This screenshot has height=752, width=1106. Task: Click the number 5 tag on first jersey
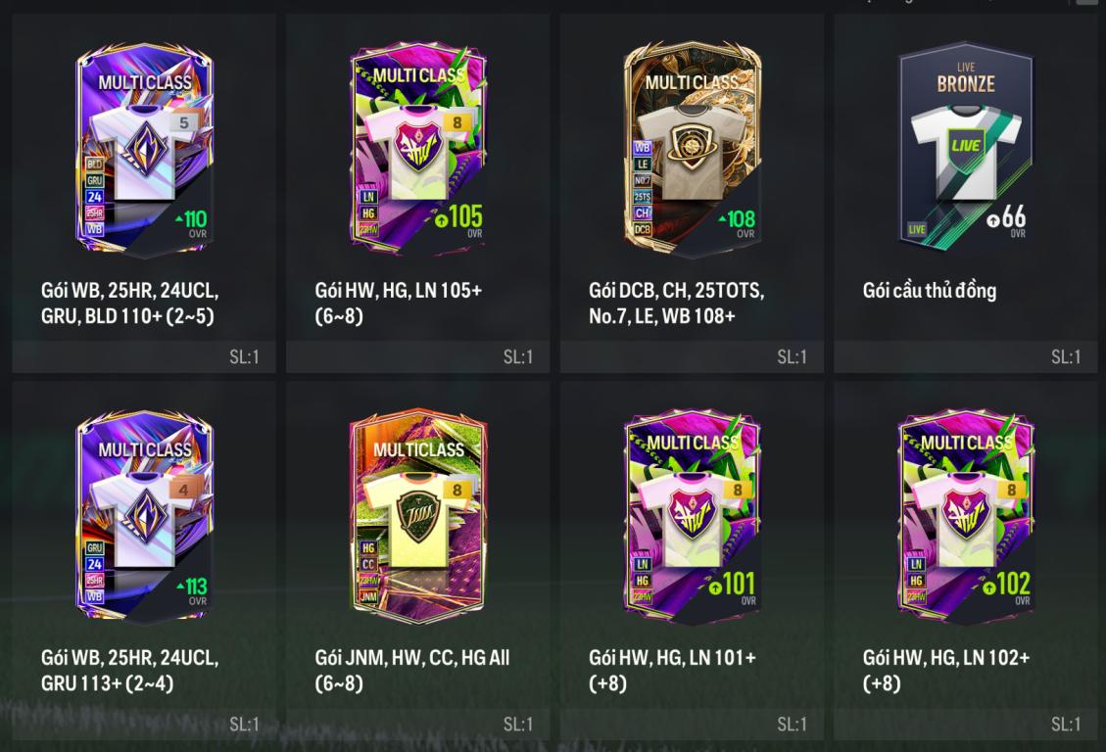tap(183, 122)
